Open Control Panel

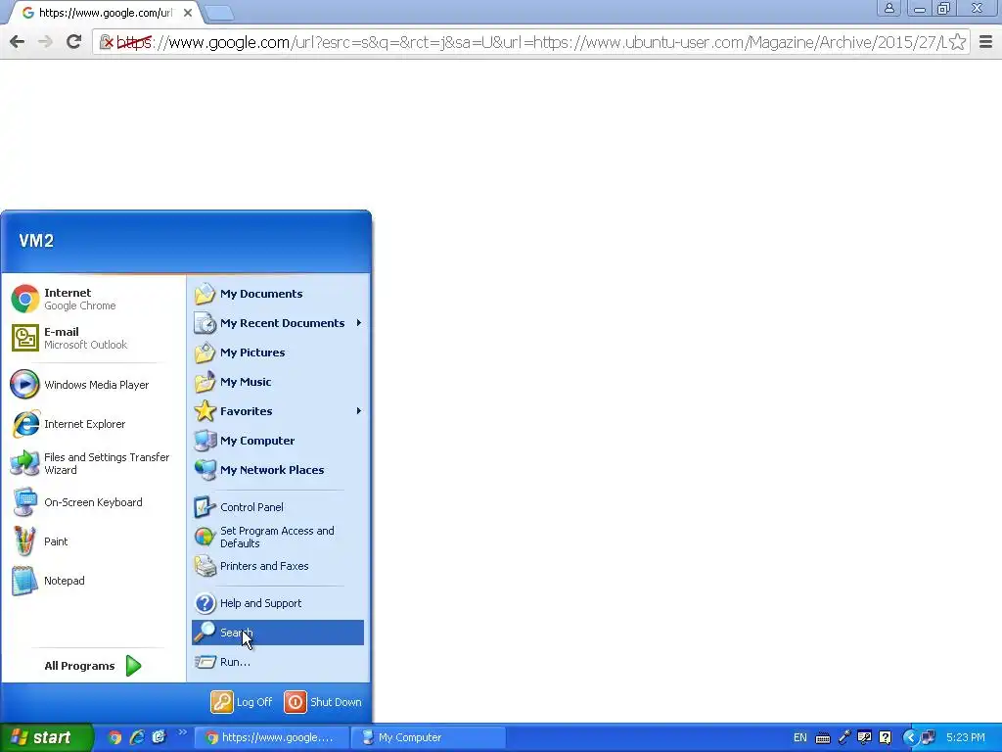click(x=278, y=507)
